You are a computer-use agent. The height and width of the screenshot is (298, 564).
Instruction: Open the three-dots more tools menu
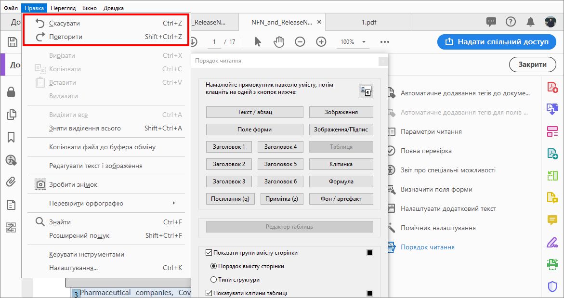point(384,42)
